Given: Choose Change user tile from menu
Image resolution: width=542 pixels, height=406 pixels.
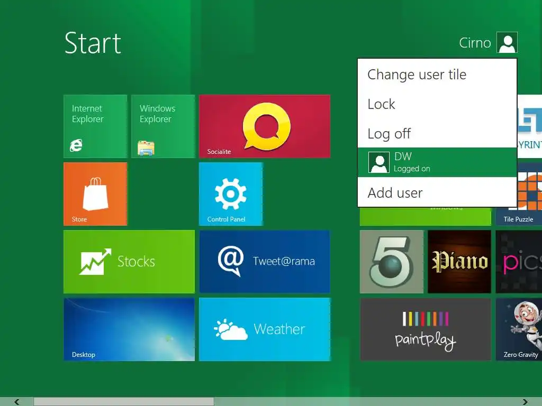Looking at the screenshot, I should (x=437, y=74).
